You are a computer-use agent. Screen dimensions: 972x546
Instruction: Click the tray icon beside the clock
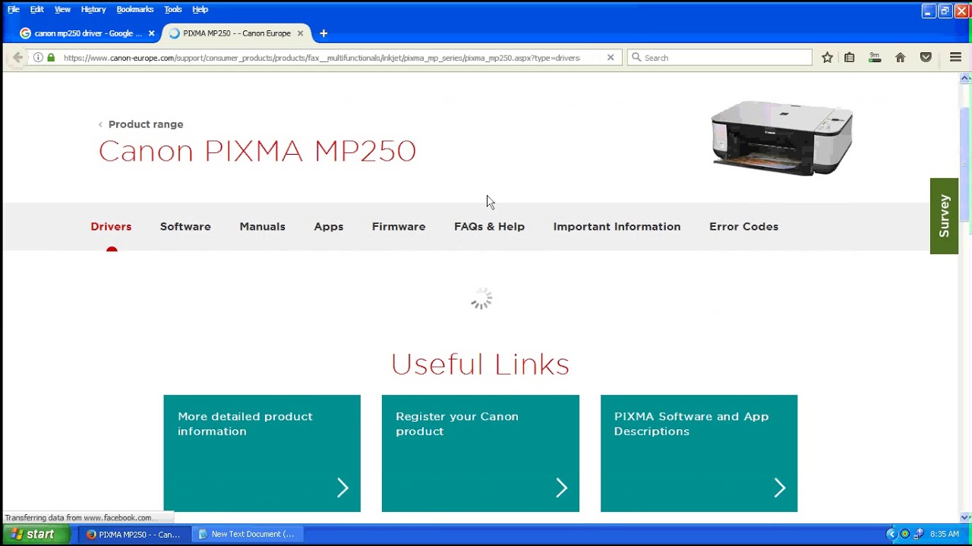(x=919, y=535)
